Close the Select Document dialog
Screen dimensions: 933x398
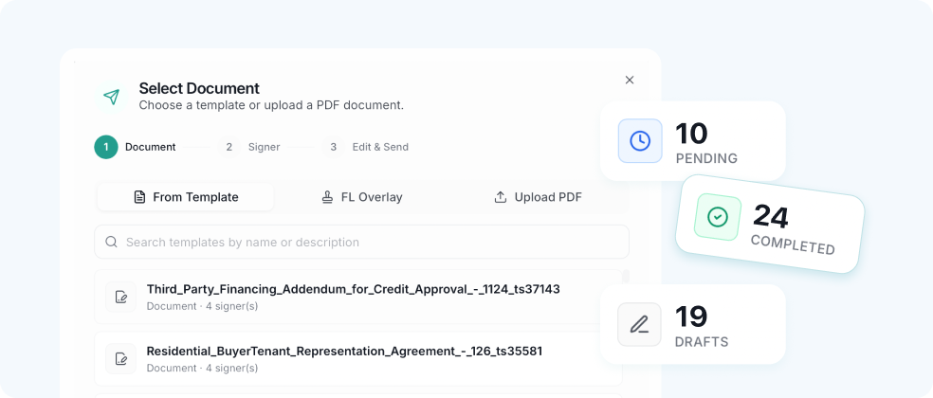tap(630, 80)
